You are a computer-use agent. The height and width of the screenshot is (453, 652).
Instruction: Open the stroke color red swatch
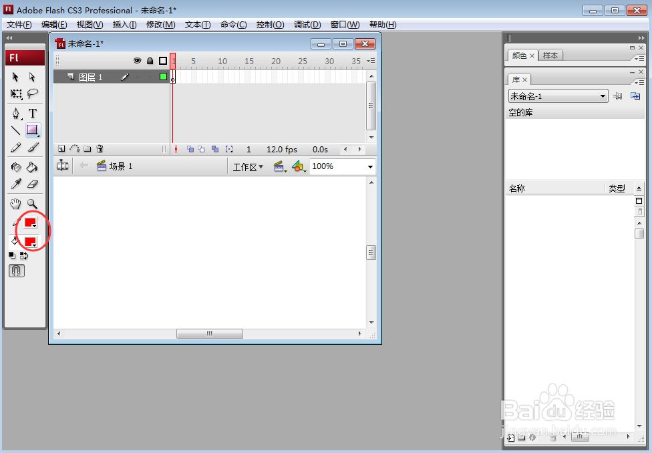coord(30,222)
